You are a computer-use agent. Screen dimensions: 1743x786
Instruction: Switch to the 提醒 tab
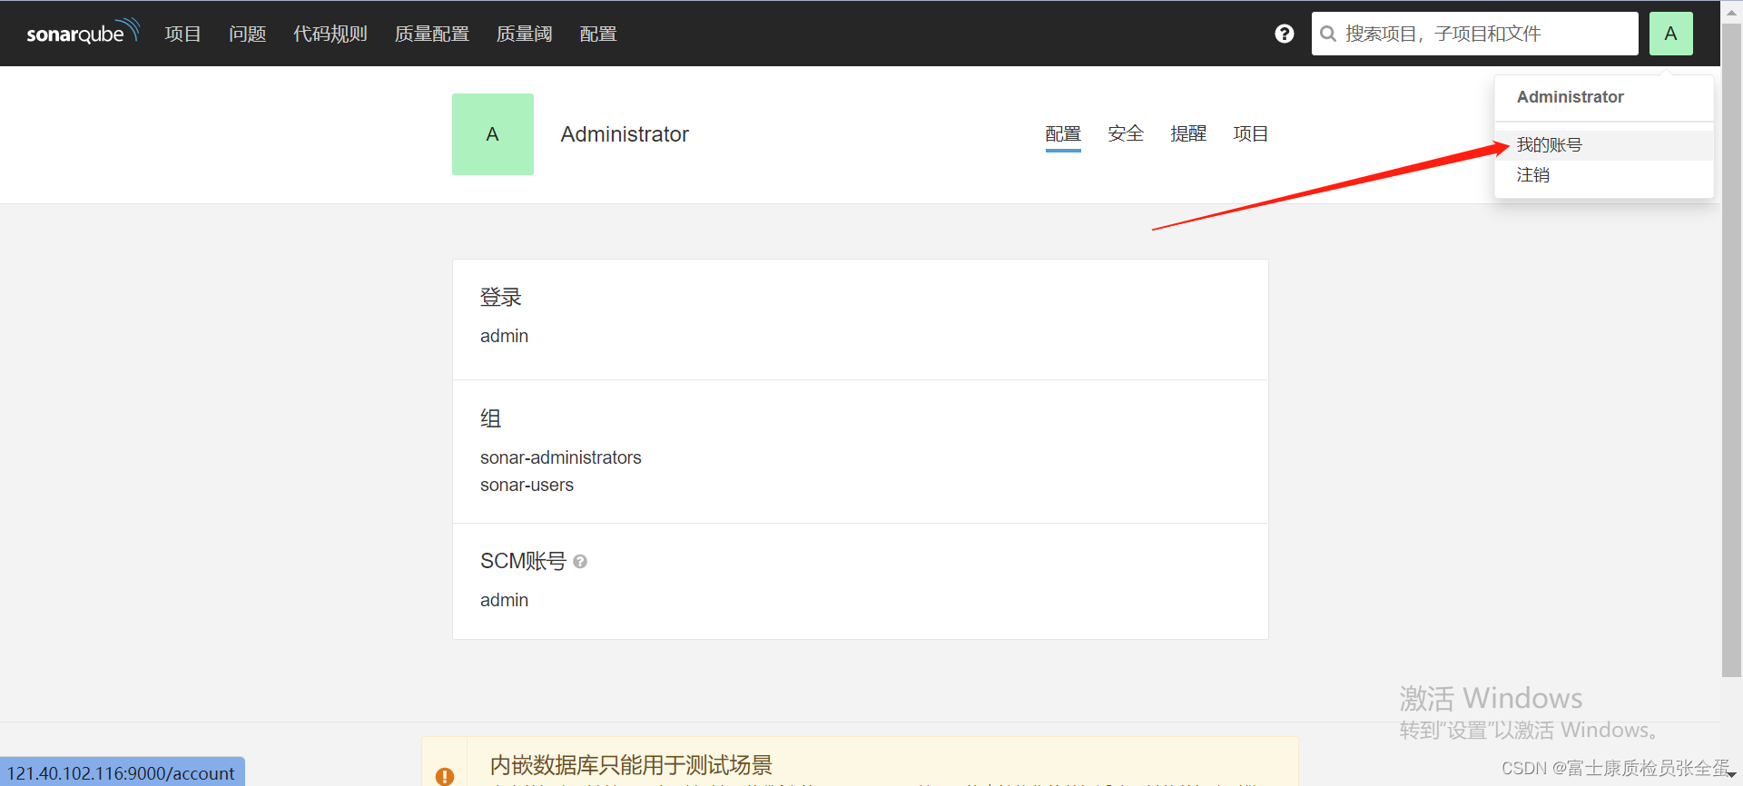[x=1188, y=134]
